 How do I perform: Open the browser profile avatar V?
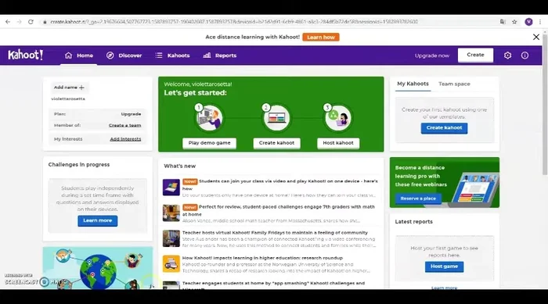point(528,22)
